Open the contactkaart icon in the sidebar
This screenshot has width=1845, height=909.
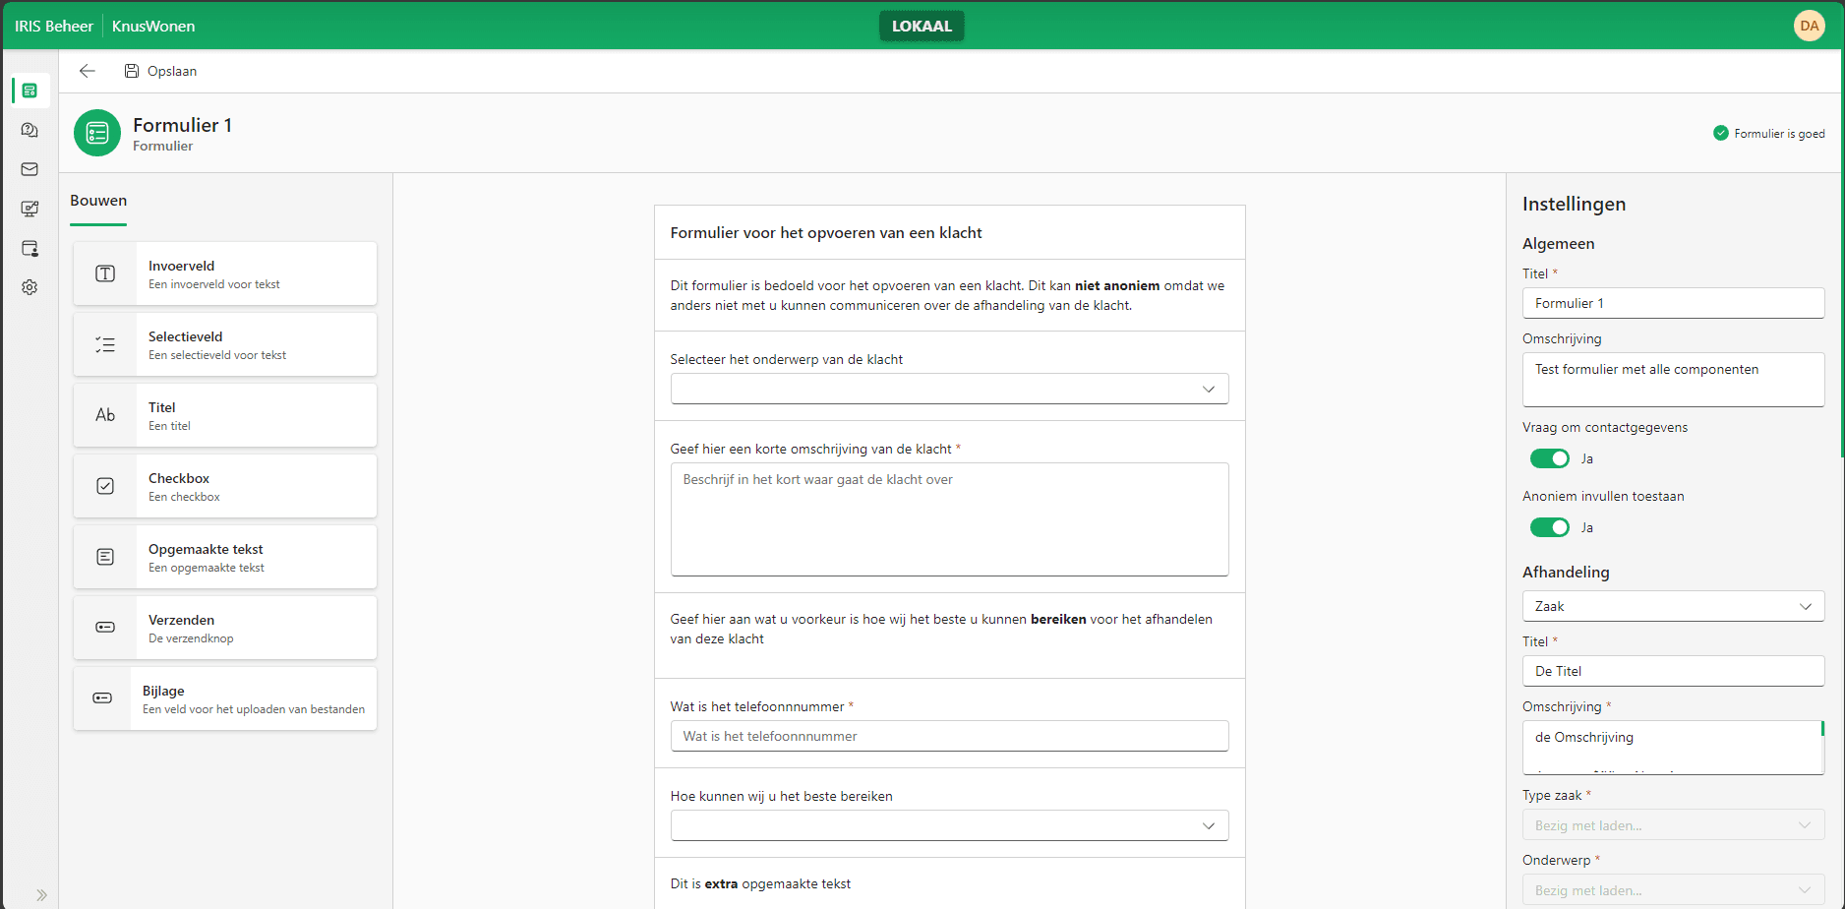(29, 248)
